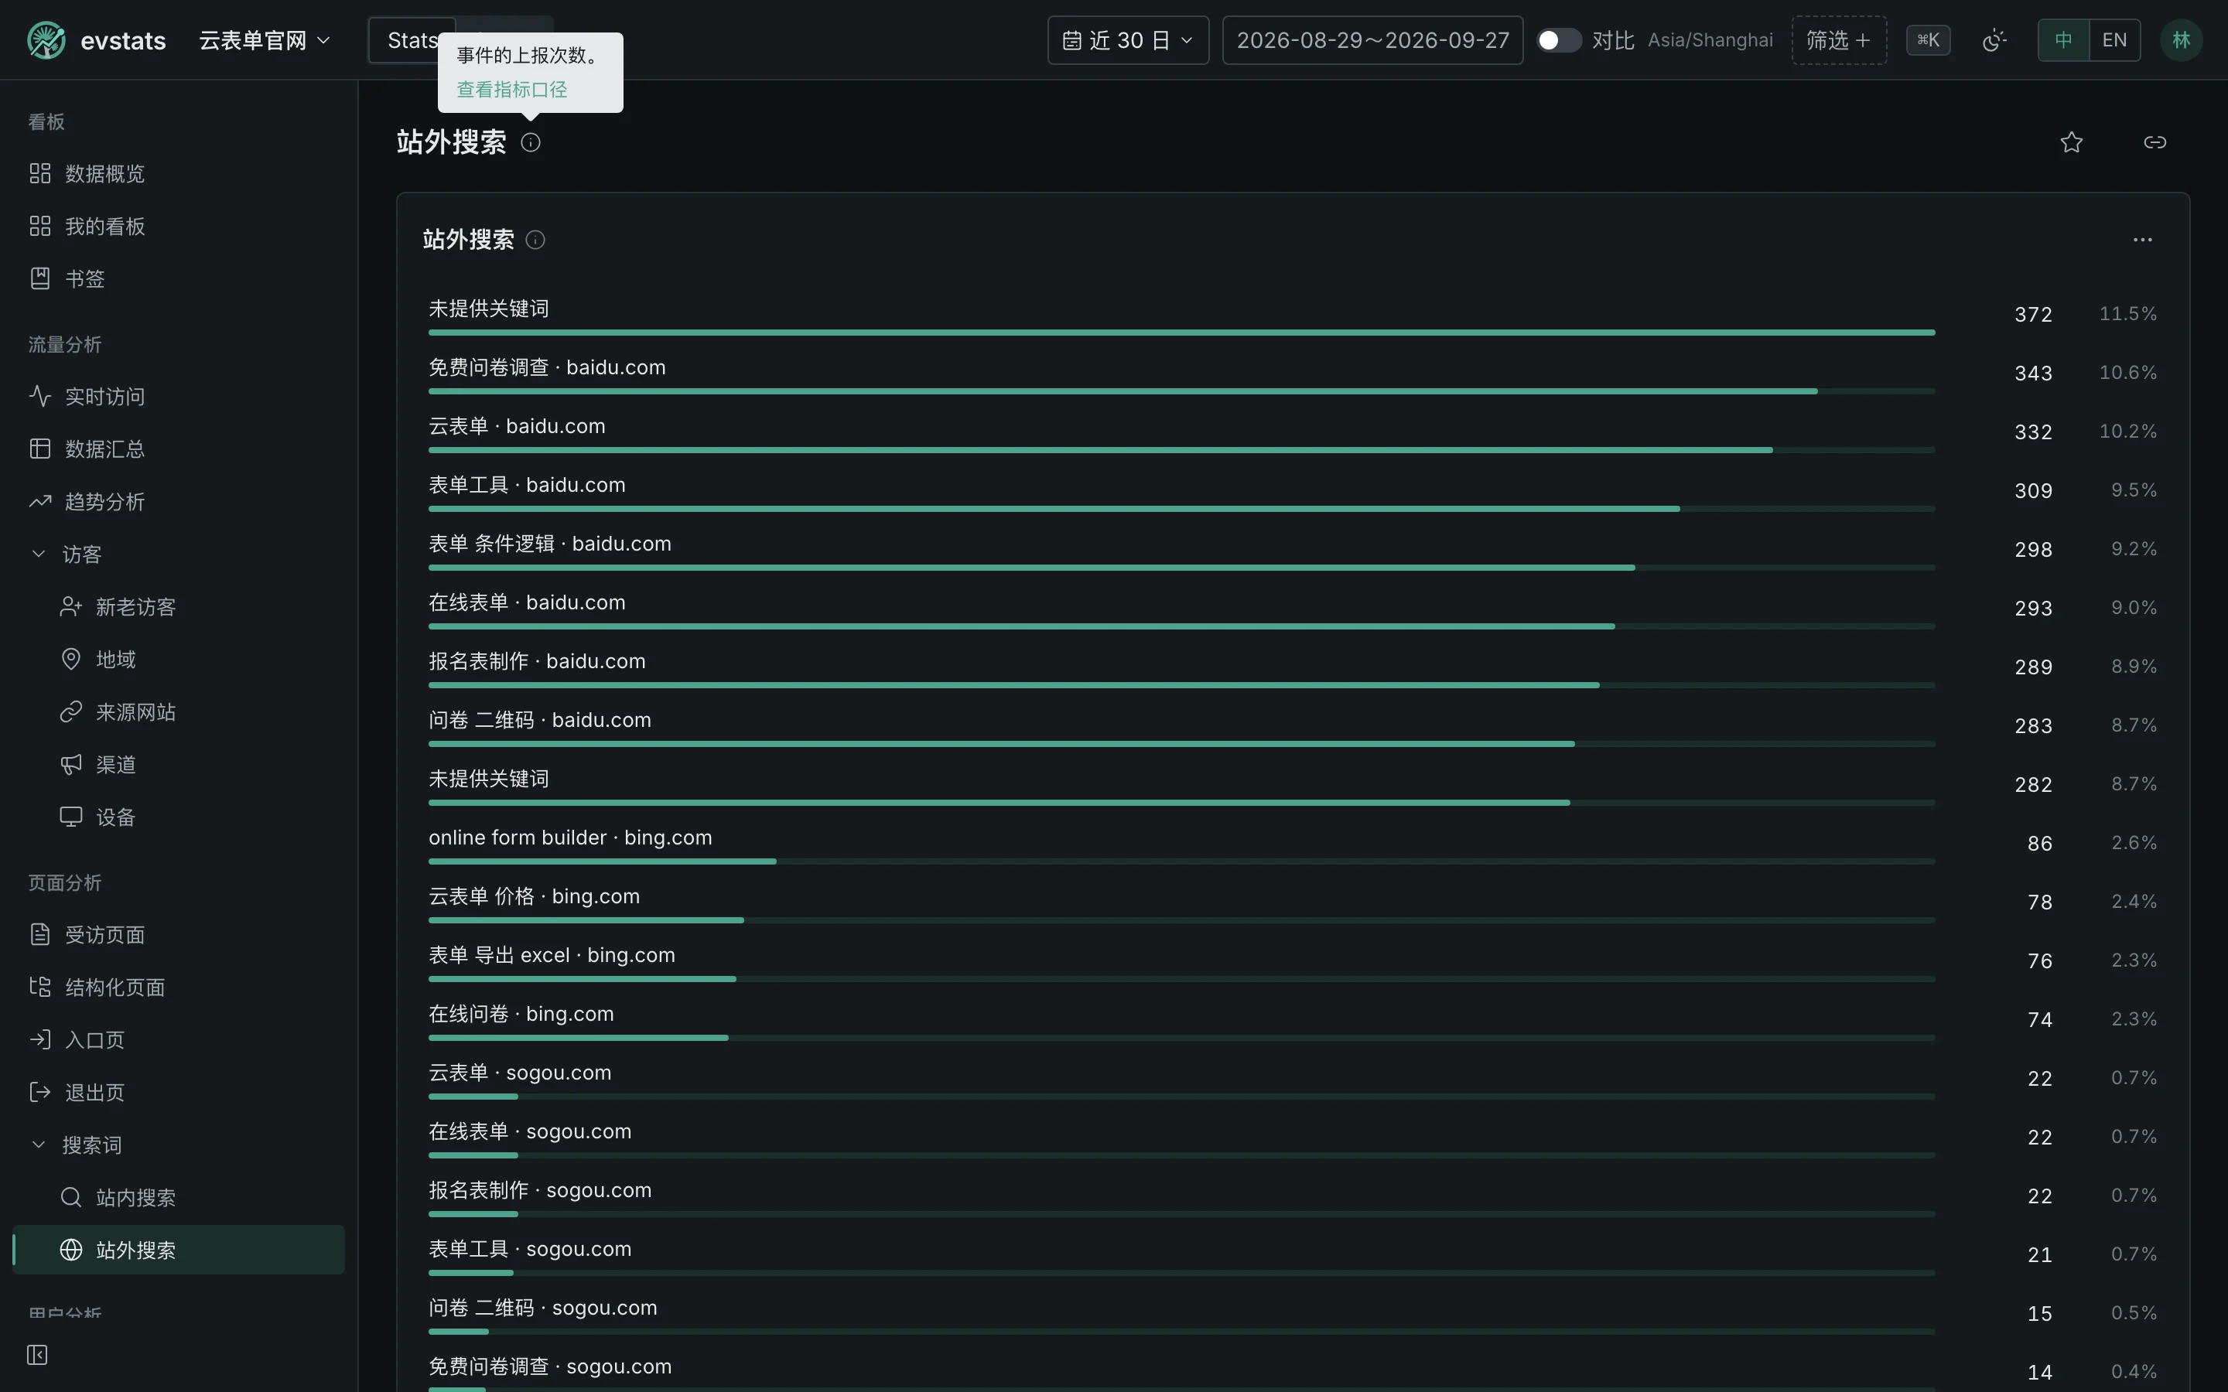The width and height of the screenshot is (2228, 1392).
Task: Open the 林 user avatar
Action: (x=2181, y=40)
